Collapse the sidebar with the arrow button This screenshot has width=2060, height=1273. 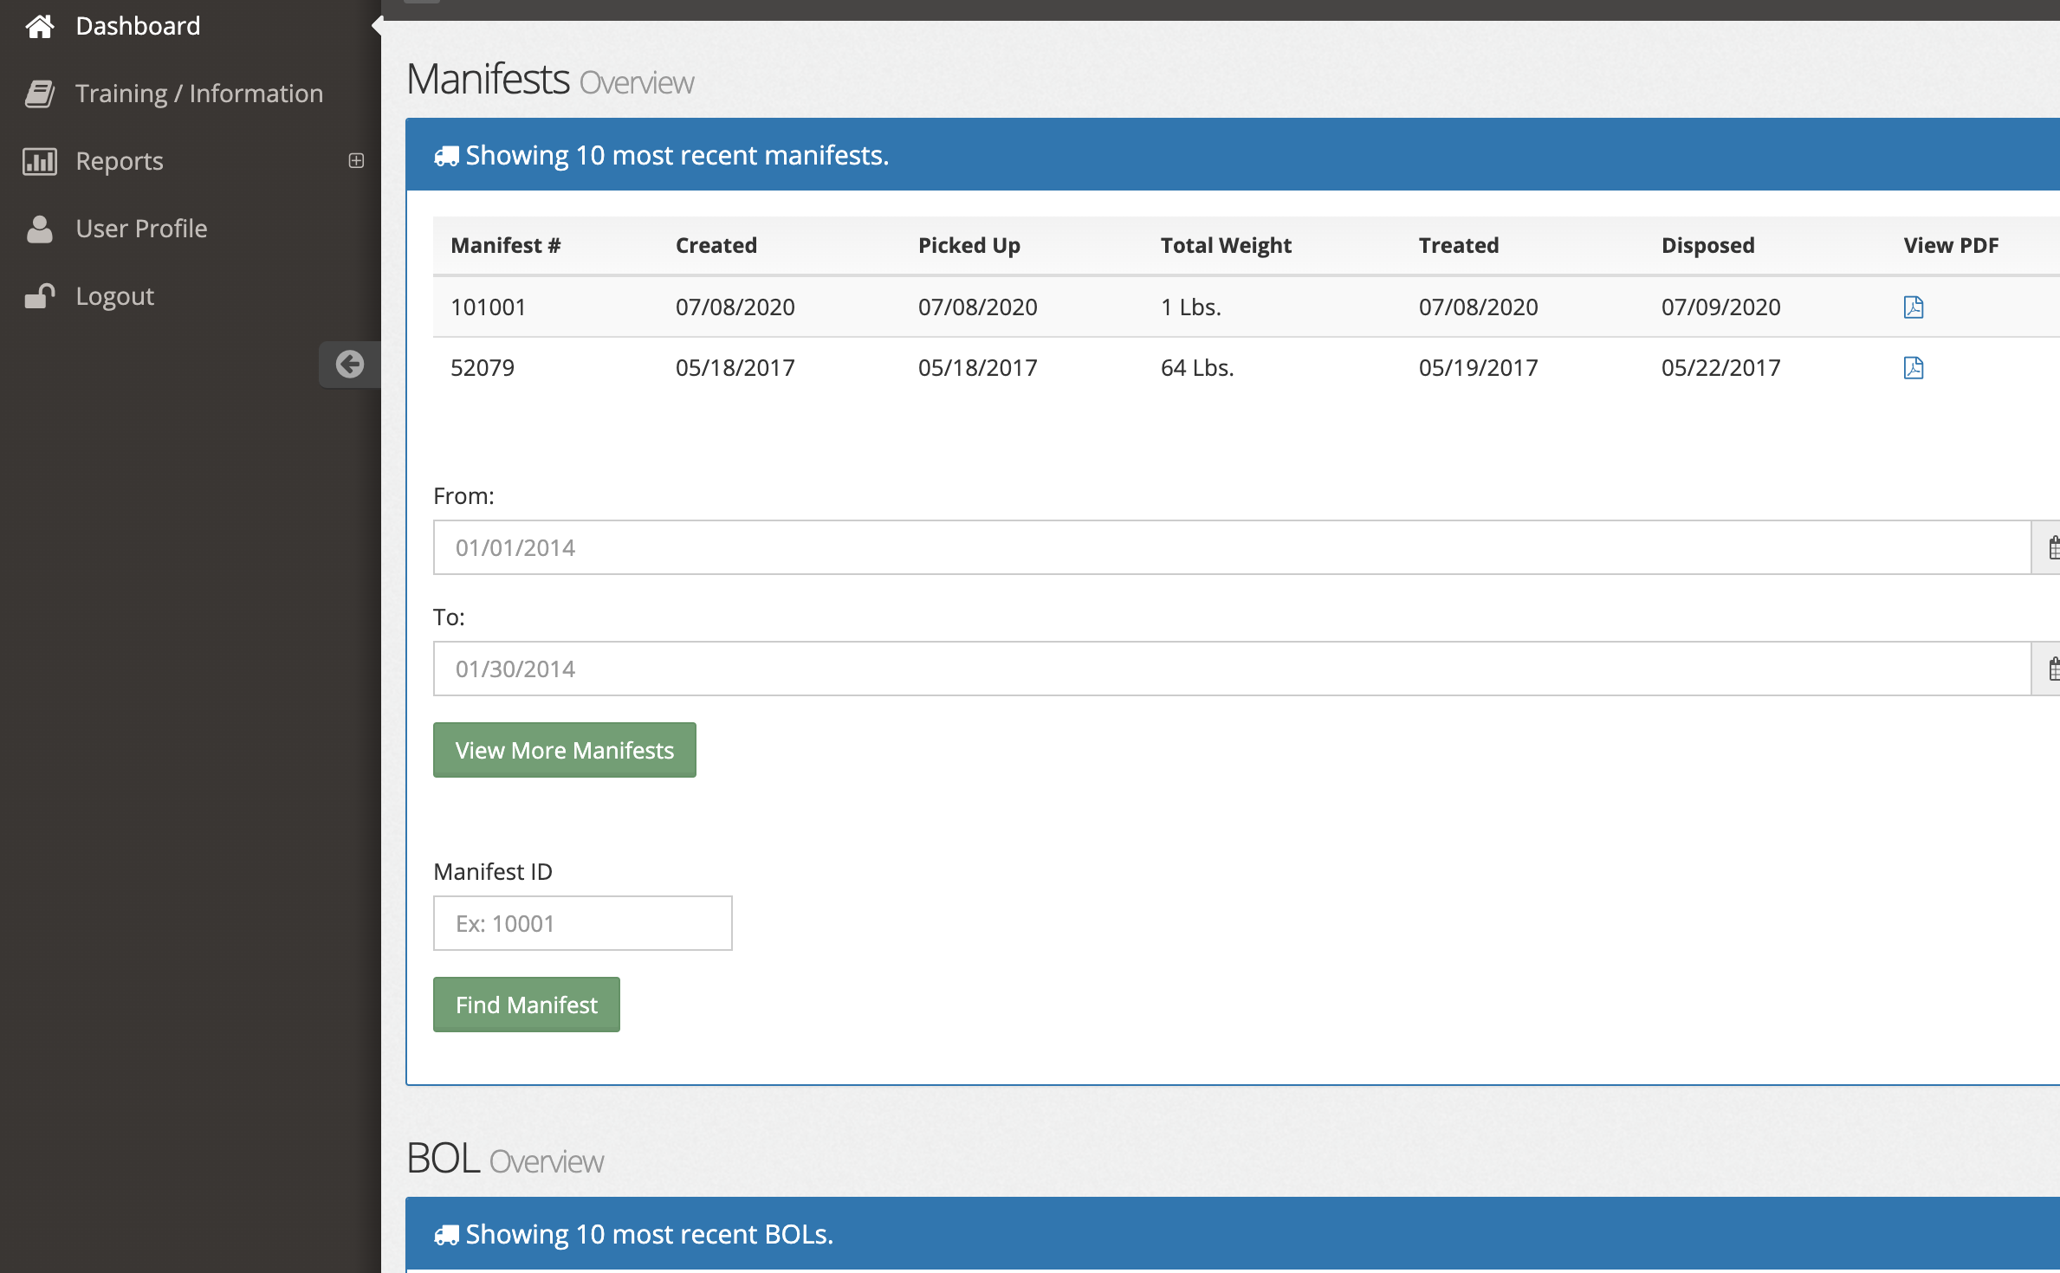(350, 364)
